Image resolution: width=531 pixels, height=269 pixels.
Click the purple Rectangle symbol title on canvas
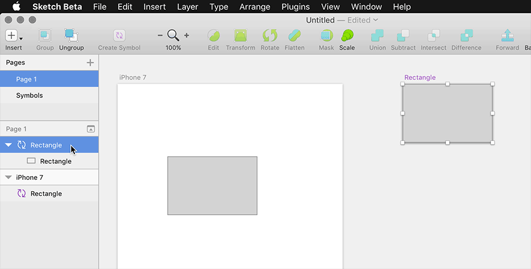click(420, 77)
